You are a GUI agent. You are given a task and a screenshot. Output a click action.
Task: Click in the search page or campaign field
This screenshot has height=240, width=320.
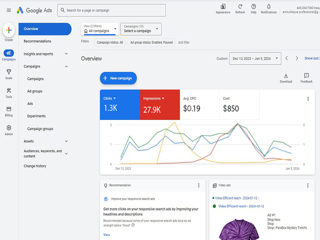coord(111,10)
